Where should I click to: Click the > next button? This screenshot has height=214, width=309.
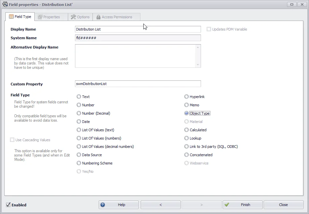(201, 205)
